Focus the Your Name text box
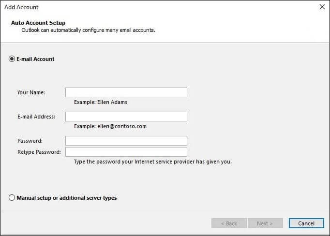Image resolution: width=330 pixels, height=236 pixels. (126, 92)
